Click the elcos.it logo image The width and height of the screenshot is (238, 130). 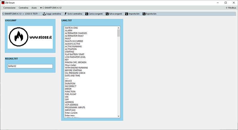coord(30,37)
